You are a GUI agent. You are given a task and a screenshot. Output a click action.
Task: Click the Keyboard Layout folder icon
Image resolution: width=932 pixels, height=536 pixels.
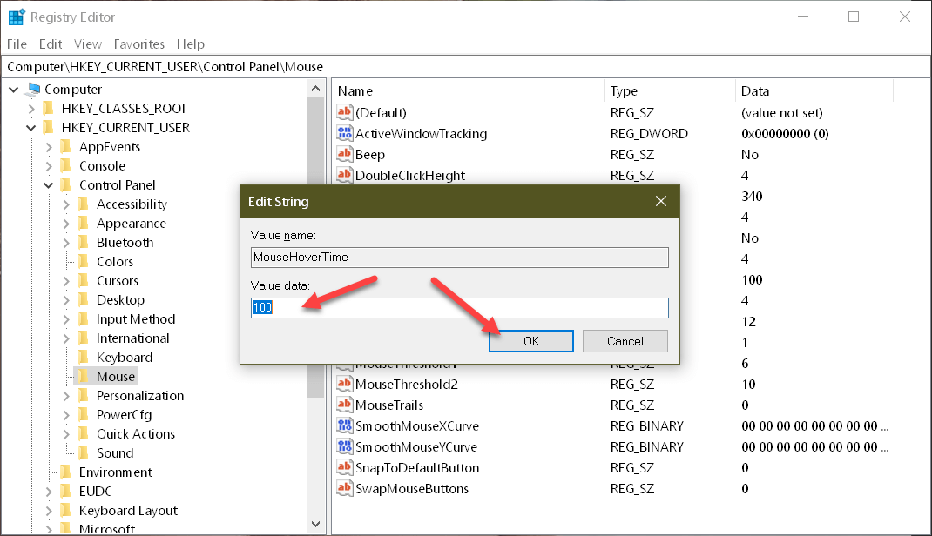pos(66,511)
